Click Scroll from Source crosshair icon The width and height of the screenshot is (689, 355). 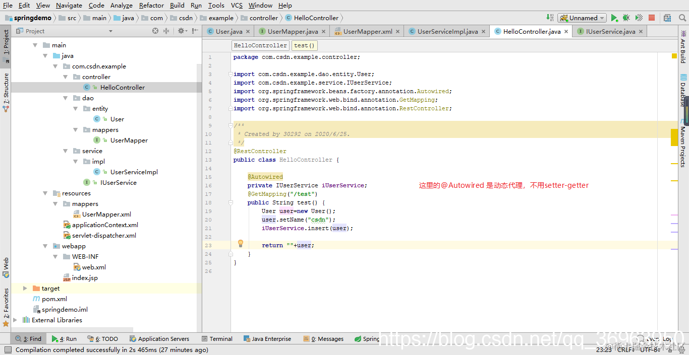(x=155, y=31)
